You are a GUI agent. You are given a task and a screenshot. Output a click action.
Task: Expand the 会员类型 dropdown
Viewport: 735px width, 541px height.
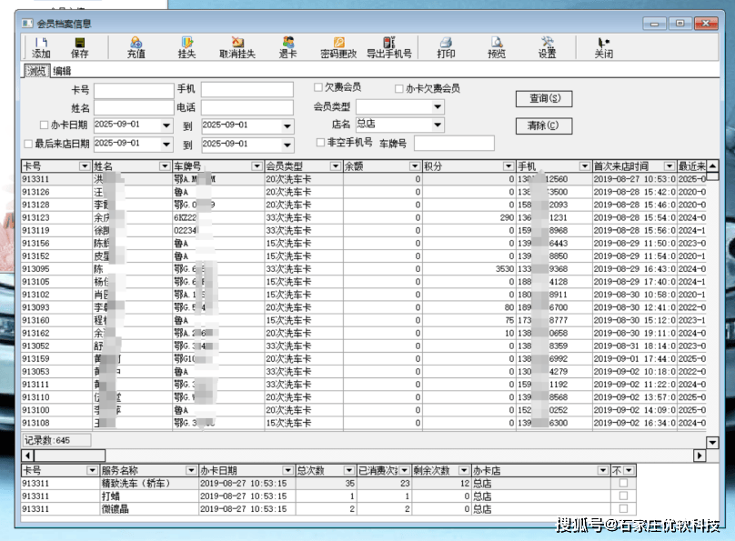438,107
